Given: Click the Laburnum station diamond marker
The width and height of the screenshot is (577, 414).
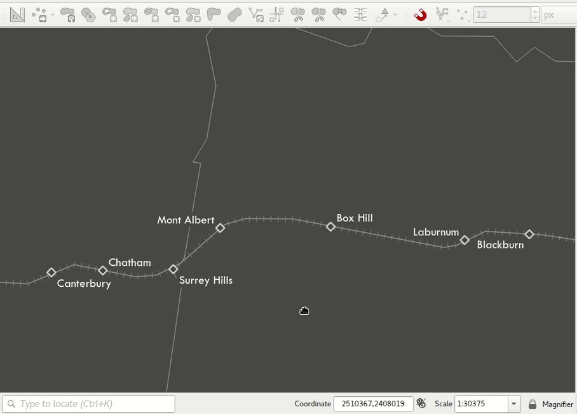Looking at the screenshot, I should pyautogui.click(x=465, y=240).
